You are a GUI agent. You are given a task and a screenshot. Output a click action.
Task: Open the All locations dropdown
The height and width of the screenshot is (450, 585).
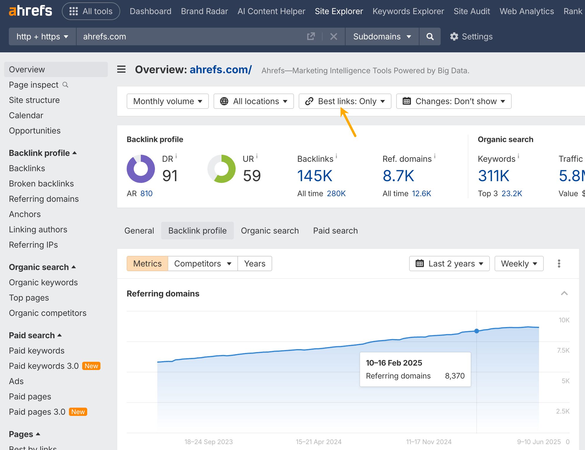pyautogui.click(x=253, y=101)
